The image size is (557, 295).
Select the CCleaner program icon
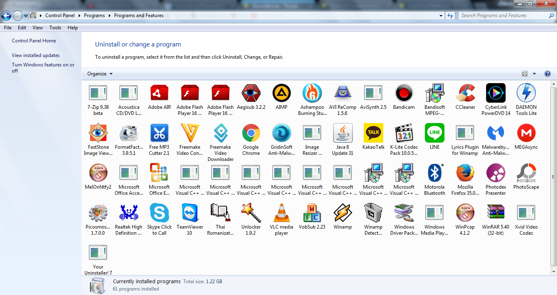pyautogui.click(x=465, y=93)
